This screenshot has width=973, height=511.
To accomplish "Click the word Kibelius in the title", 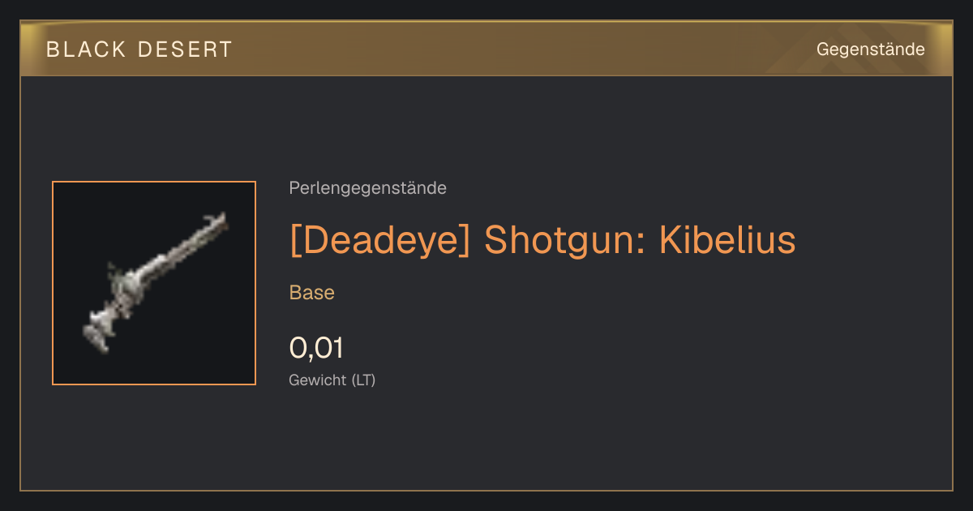I will (727, 240).
